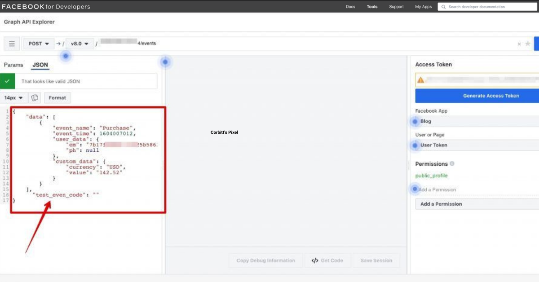Open the v8.0 API version dropdown
This screenshot has height=282, width=539.
pyautogui.click(x=80, y=44)
